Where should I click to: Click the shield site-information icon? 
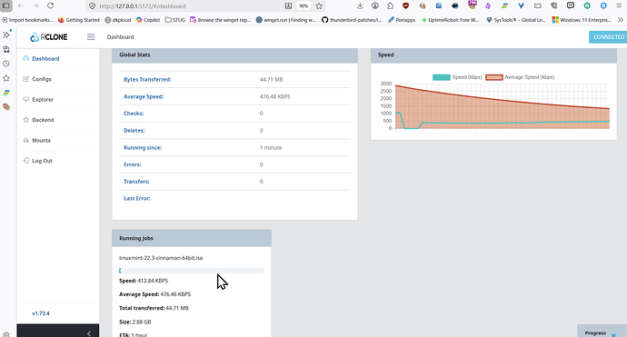(x=93, y=6)
